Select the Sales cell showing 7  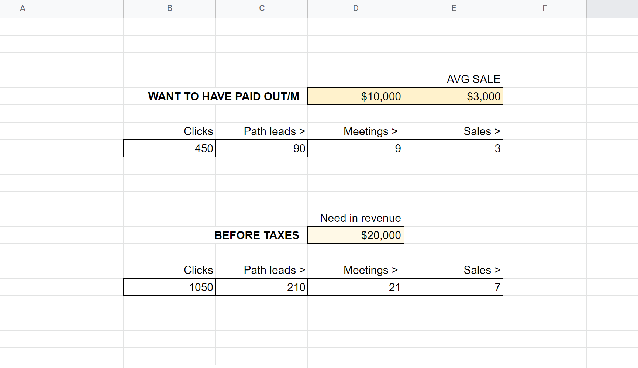coord(454,287)
